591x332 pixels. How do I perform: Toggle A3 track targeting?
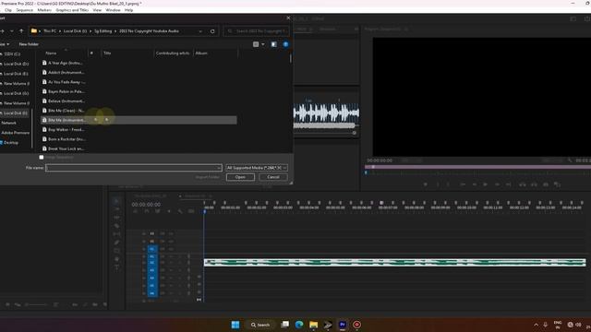152,270
